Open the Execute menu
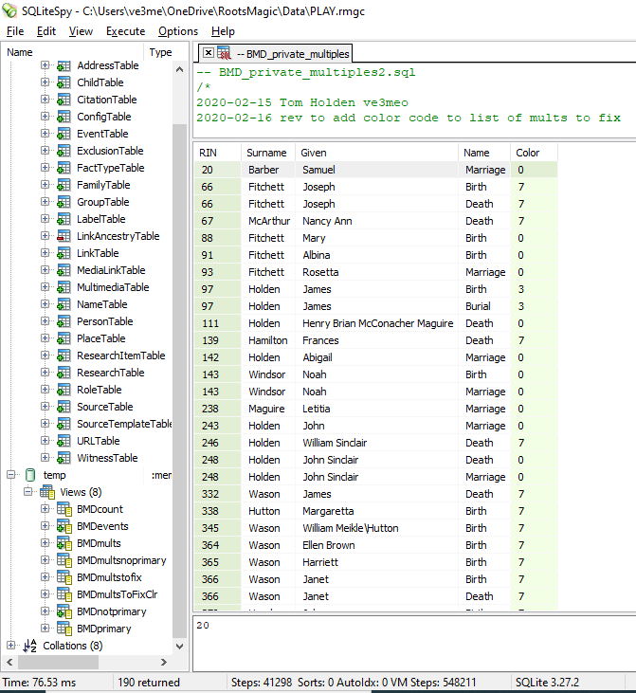Screen dimensions: 636x693 pos(125,31)
